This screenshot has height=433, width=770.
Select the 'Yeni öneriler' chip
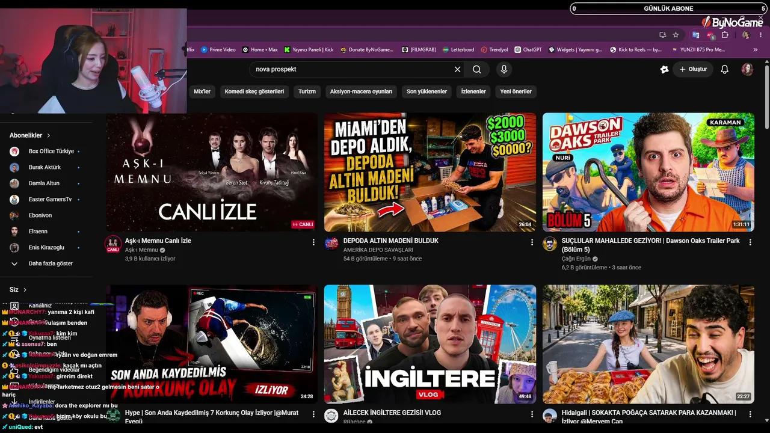click(x=516, y=91)
